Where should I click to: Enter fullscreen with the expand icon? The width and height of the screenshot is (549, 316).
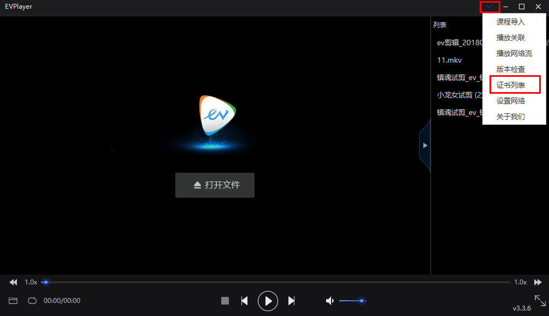point(540,300)
